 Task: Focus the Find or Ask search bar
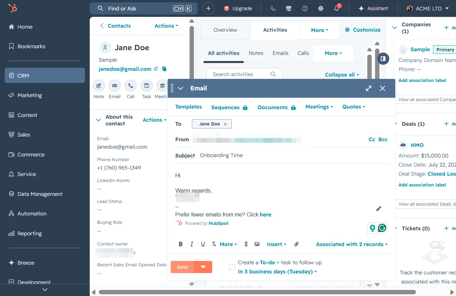(x=143, y=8)
